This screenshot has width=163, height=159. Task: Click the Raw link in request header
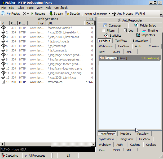tap(122, 58)
